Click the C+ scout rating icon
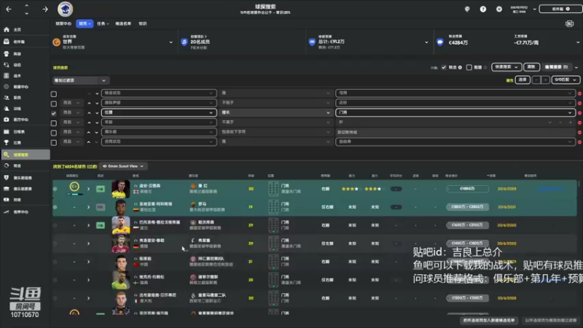Screen dimensions: 583x328 point(74,187)
